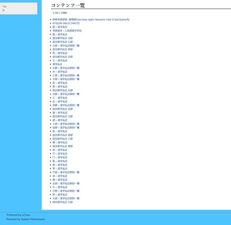
Task: Open 女部 - 漢字私註部別一覧 link
Action: click(66, 94)
